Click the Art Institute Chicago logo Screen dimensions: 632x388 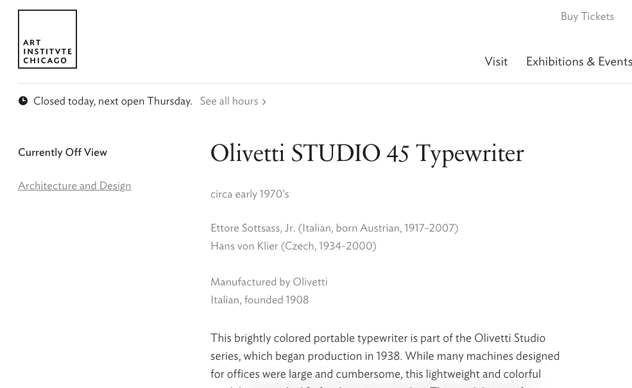pyautogui.click(x=47, y=39)
